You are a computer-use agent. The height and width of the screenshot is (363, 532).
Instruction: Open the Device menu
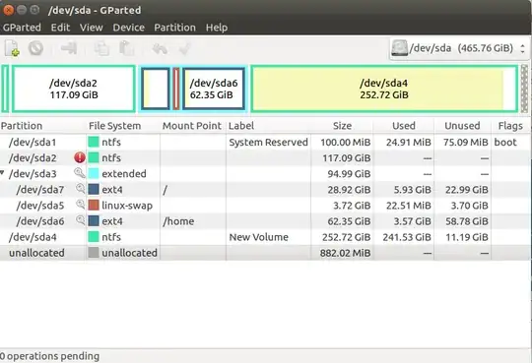pos(129,28)
